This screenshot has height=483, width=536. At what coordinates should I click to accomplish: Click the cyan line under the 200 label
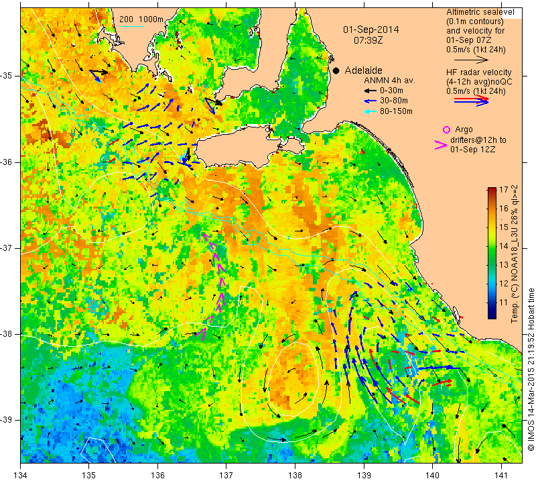132,26
